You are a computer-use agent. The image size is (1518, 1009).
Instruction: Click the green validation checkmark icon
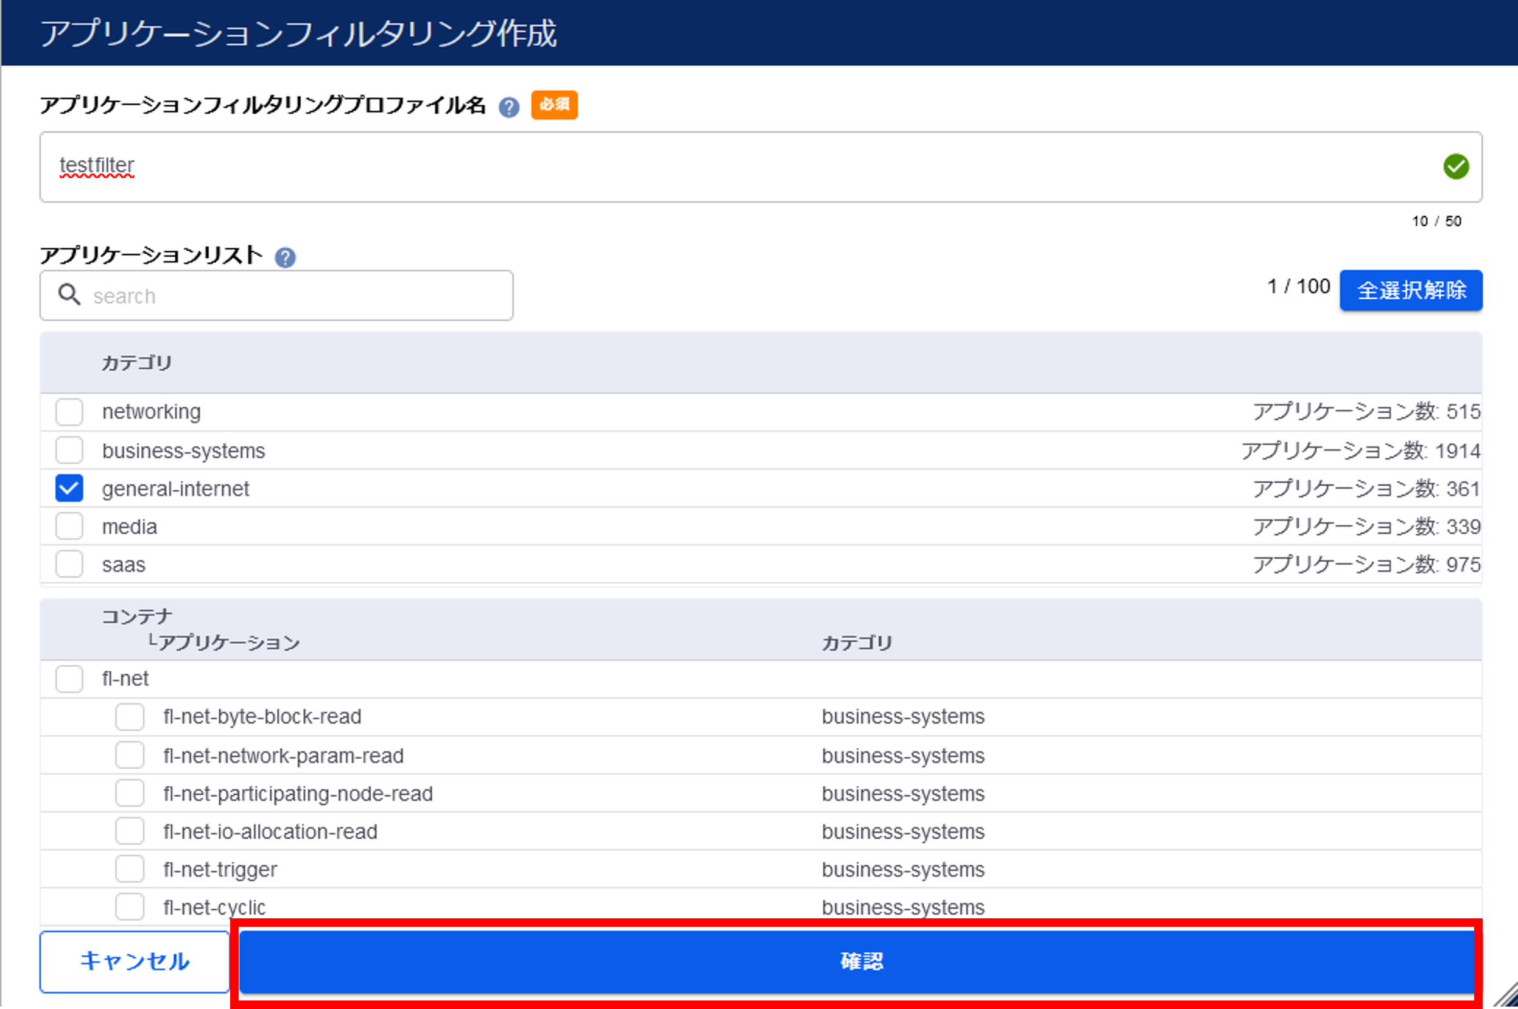1455,167
